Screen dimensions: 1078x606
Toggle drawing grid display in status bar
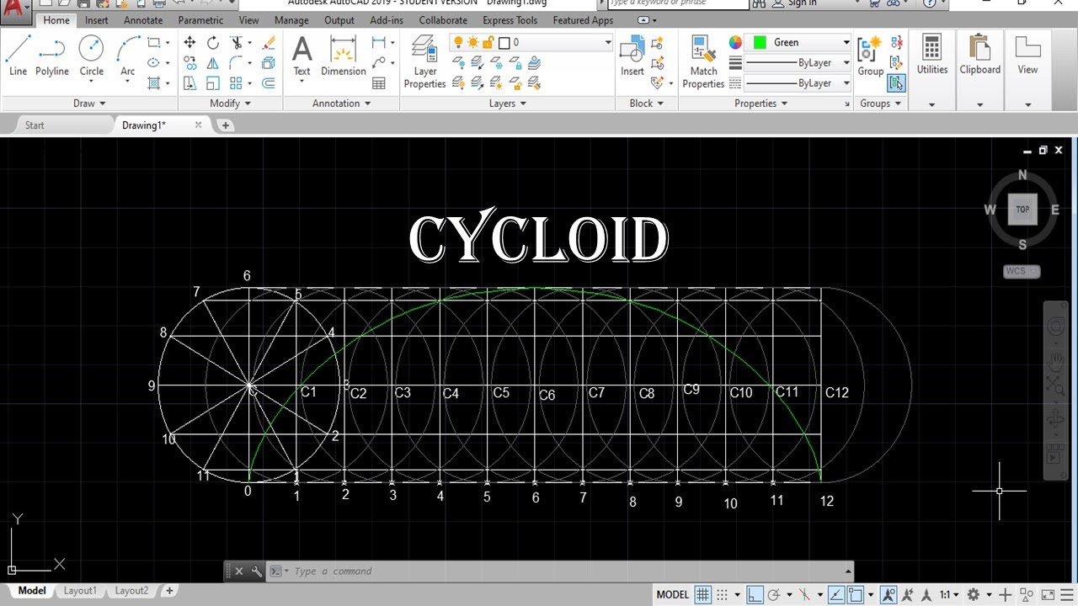702,594
